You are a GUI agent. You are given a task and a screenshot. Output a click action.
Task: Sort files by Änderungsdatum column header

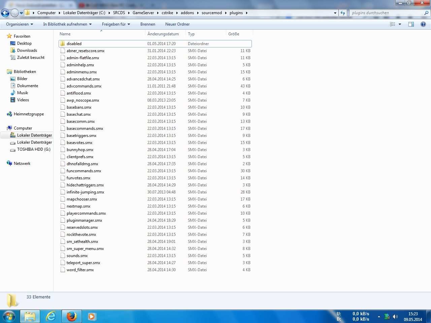163,34
